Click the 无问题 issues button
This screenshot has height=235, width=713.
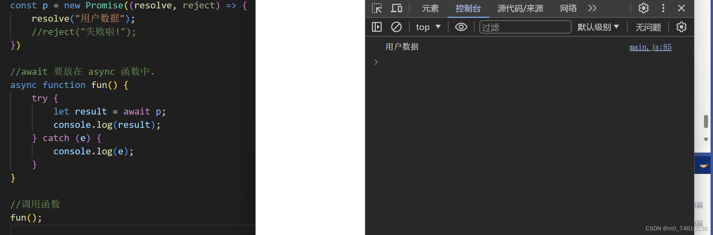tap(648, 27)
